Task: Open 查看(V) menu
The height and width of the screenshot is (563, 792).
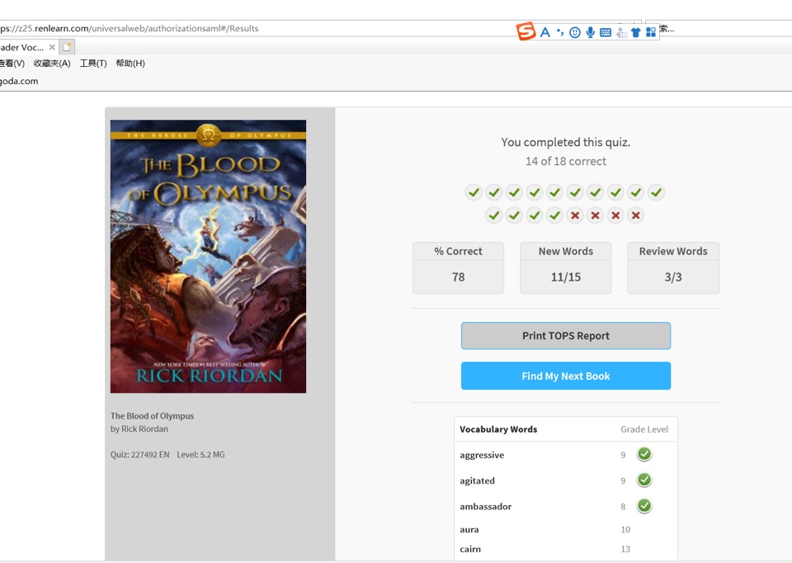Action: tap(12, 64)
